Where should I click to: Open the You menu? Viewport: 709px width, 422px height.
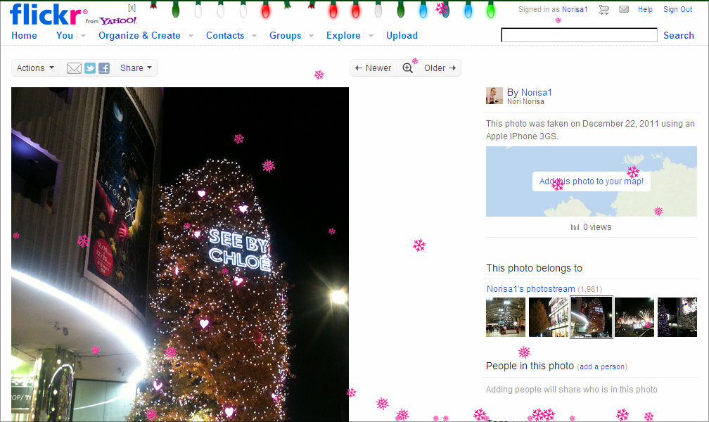[x=64, y=35]
